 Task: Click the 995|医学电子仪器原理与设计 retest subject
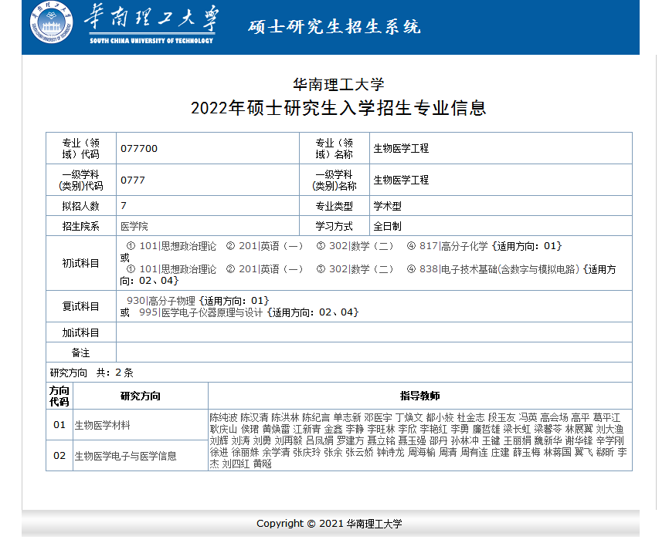(201, 312)
